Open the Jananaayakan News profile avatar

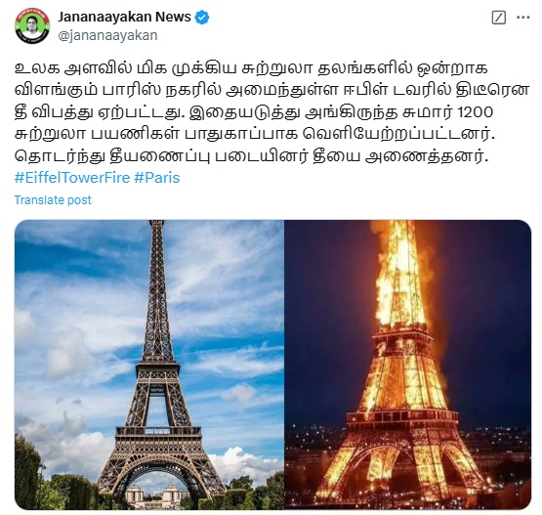[x=32, y=25]
